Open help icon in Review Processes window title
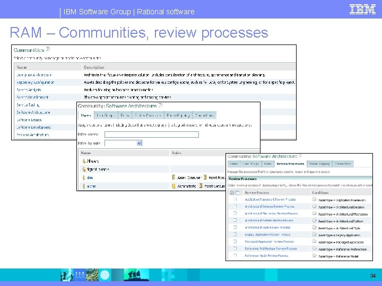 300,156
